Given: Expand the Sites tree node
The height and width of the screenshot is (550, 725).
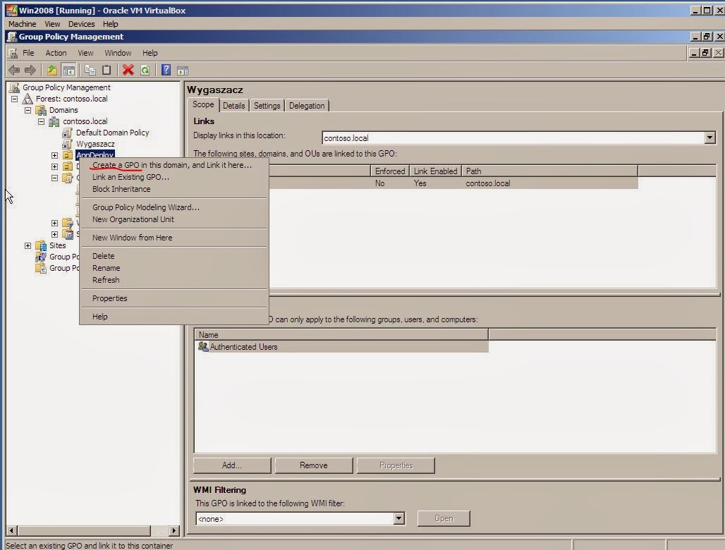Looking at the screenshot, I should tap(28, 246).
